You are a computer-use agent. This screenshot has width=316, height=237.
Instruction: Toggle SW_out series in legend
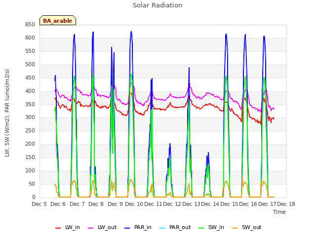click(247, 228)
